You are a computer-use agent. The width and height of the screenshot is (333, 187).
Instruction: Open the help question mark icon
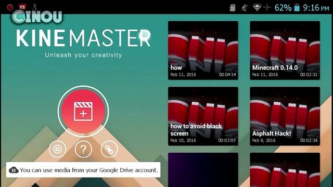[83, 149]
